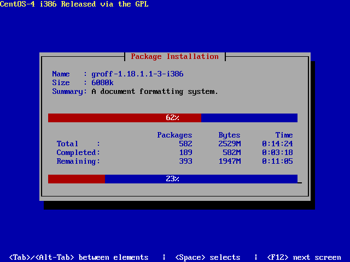Click the Package Installation title
The width and height of the screenshot is (350, 262).
[x=175, y=57]
